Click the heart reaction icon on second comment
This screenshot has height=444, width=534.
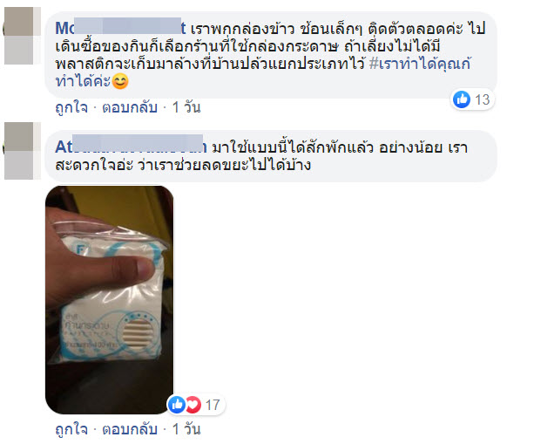point(193,405)
